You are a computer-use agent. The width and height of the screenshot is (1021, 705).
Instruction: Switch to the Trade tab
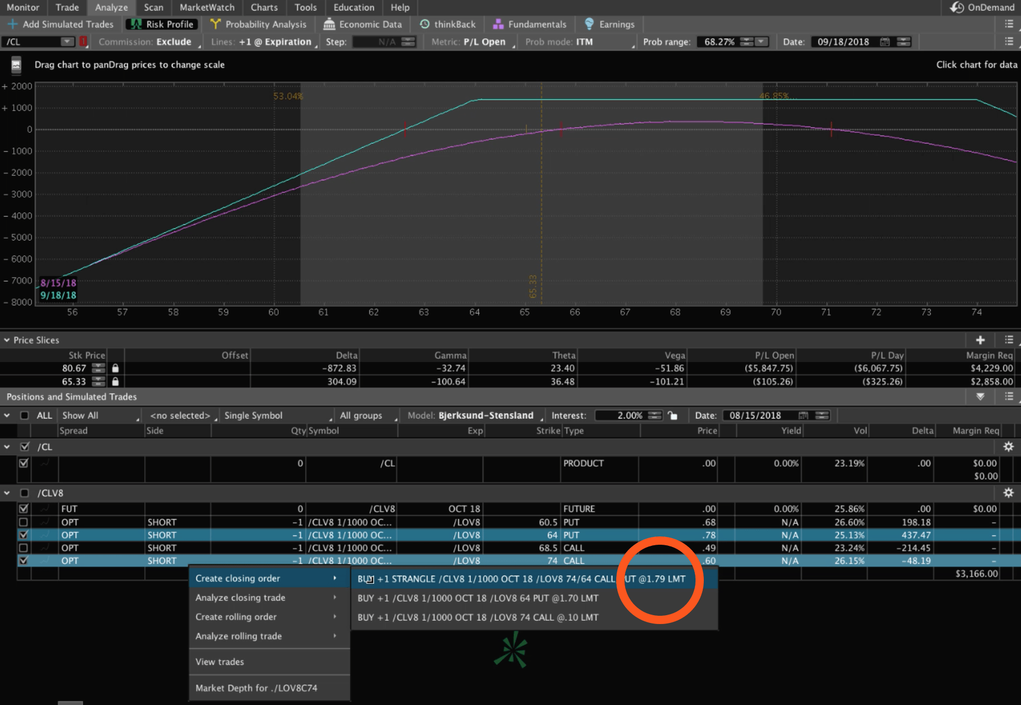[x=67, y=7]
